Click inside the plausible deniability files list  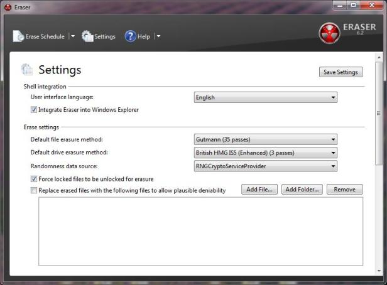[x=200, y=231]
